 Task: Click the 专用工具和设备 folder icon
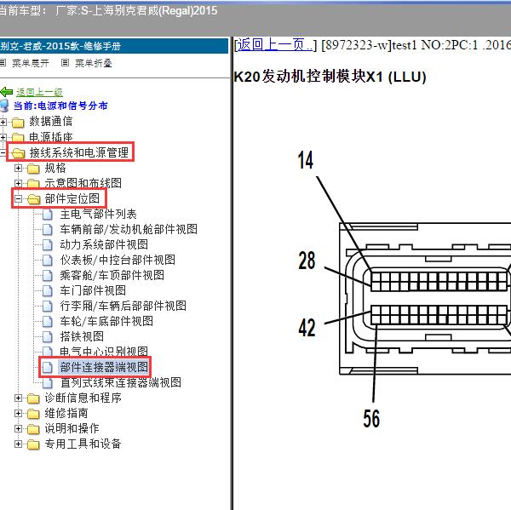[33, 444]
